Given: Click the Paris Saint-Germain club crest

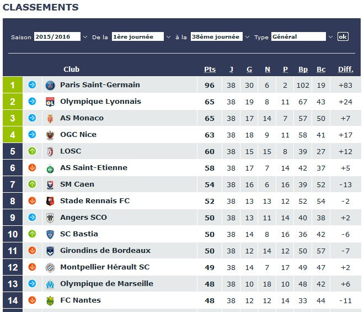Looking at the screenshot, I should pyautogui.click(x=50, y=85).
